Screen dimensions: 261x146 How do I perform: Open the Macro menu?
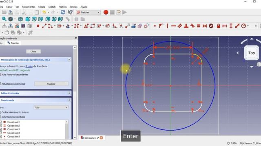tap(42, 7)
